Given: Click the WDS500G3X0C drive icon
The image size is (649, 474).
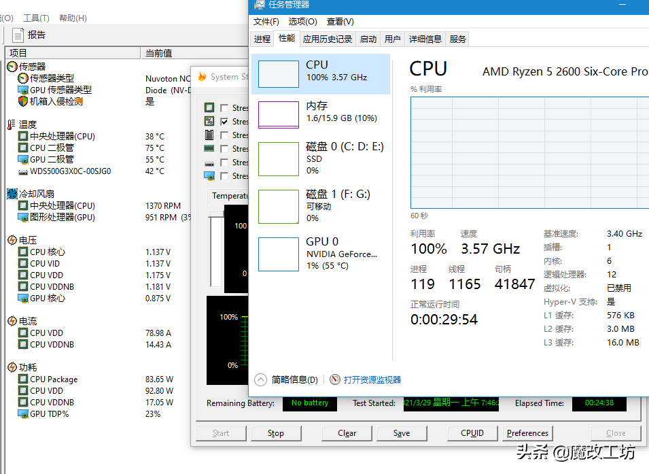Looking at the screenshot, I should [23, 171].
